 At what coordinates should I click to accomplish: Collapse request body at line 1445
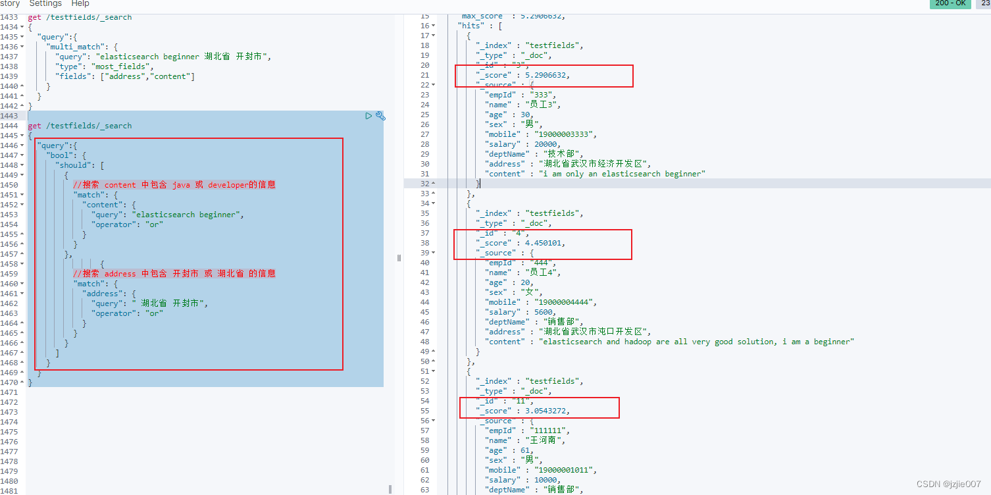coord(22,136)
